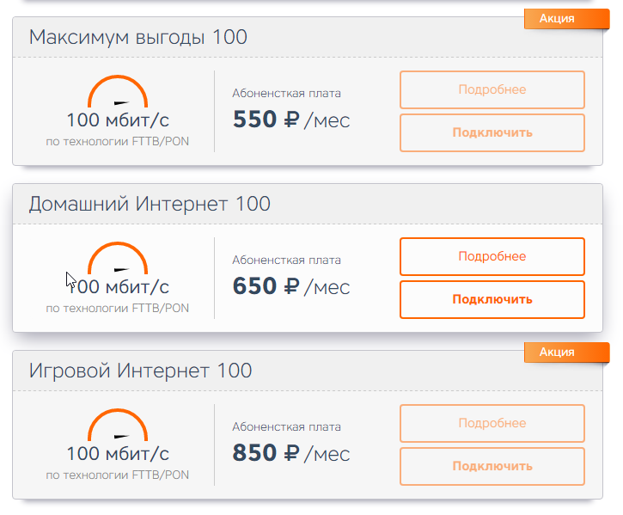Screen dimensions: 623x515
Task: Select the Домашний Интернет 100 heading
Action: click(150, 205)
